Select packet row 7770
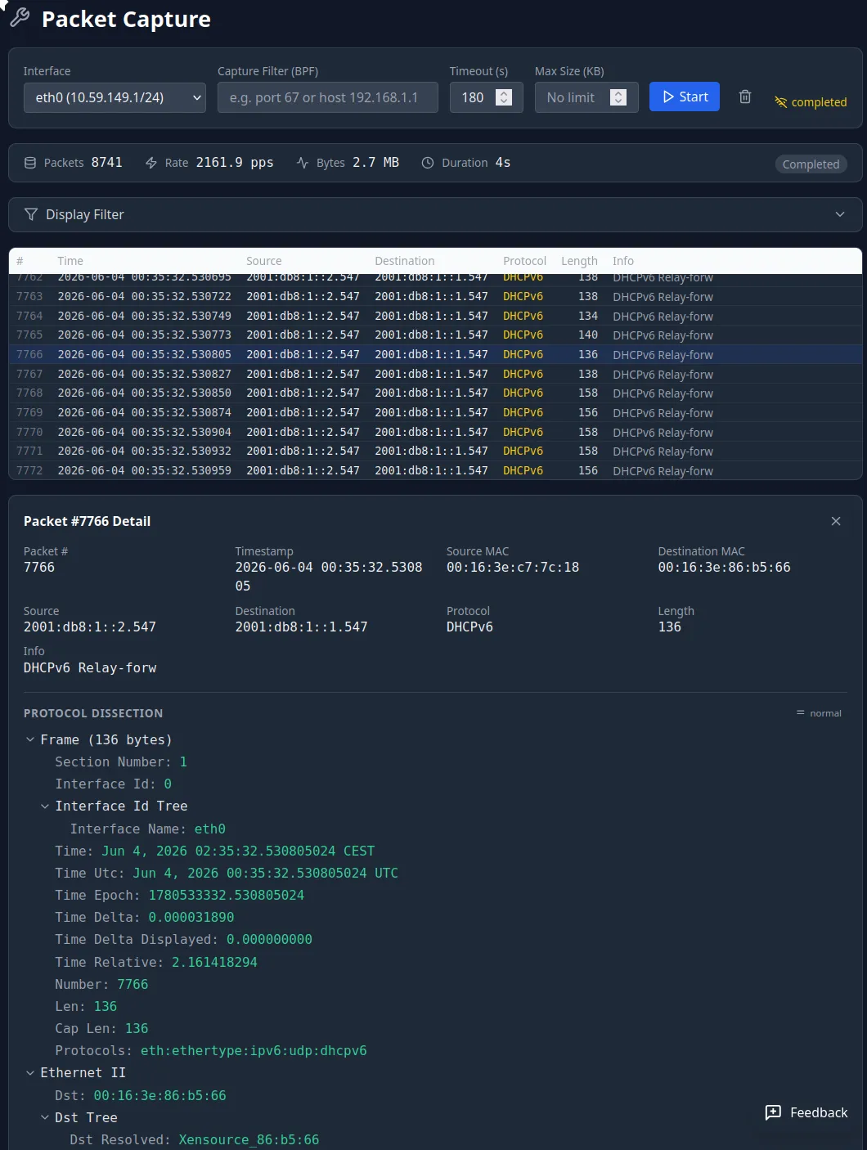867x1150 pixels. [435, 432]
